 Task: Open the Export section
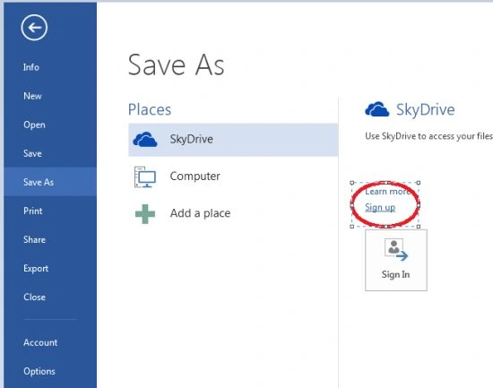point(36,269)
